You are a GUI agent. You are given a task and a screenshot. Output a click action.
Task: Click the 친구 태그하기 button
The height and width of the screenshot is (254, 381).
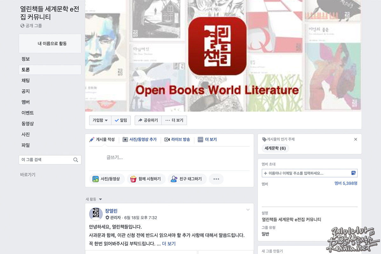pos(187,179)
